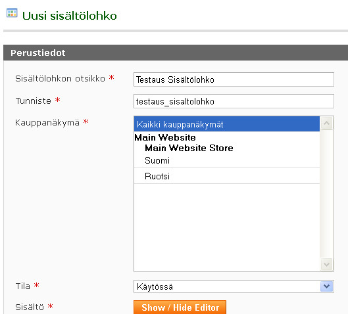Click the Main Website Store group label

tap(189, 148)
